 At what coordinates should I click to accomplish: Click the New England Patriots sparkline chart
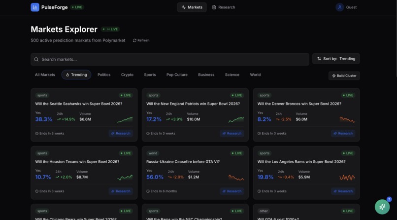236,120
